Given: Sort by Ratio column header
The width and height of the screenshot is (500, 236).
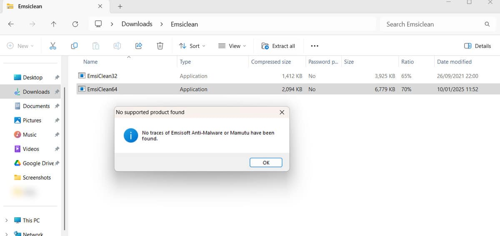Looking at the screenshot, I should point(407,62).
